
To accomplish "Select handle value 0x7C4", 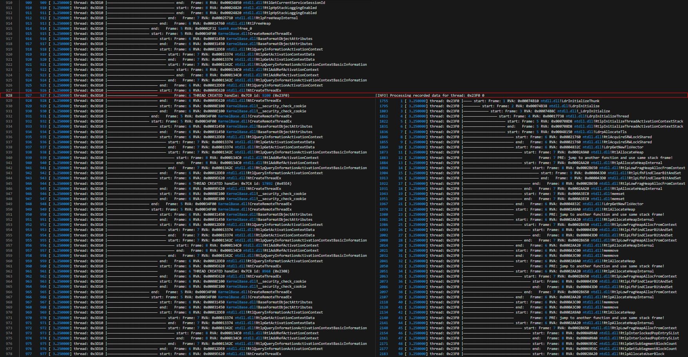I will pyautogui.click(x=246, y=184).
